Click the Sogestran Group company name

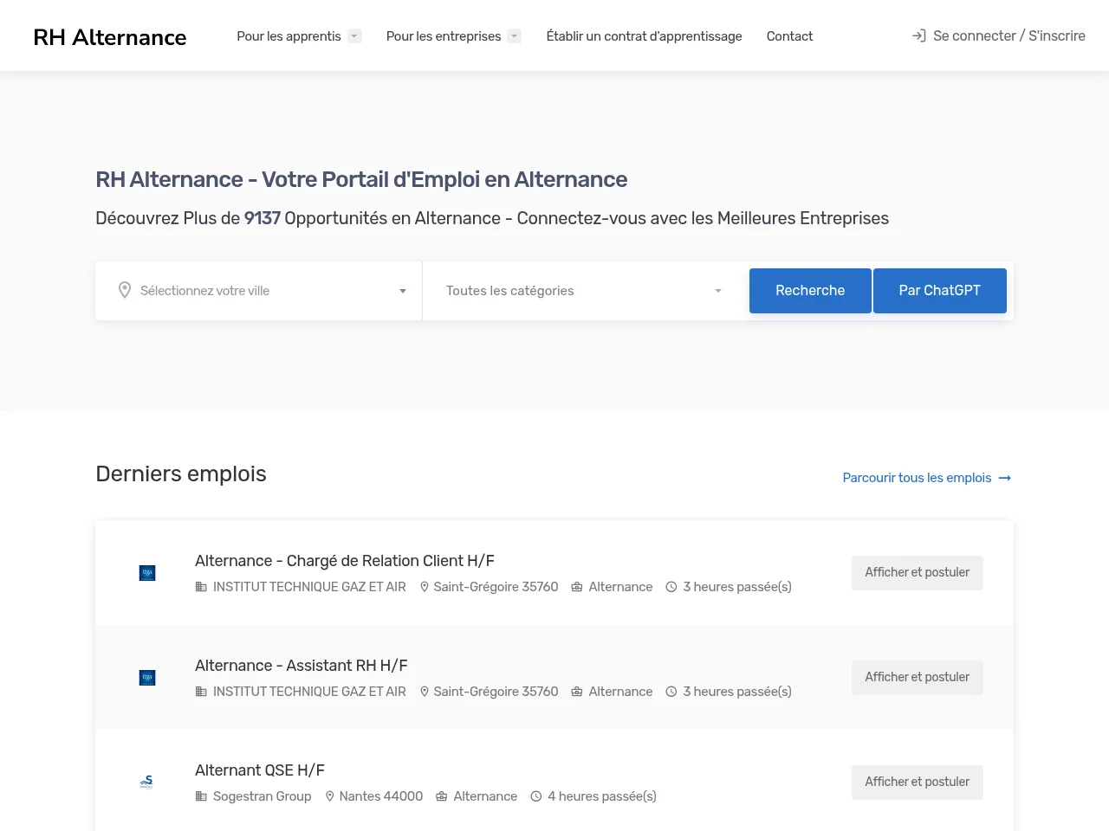click(x=262, y=796)
